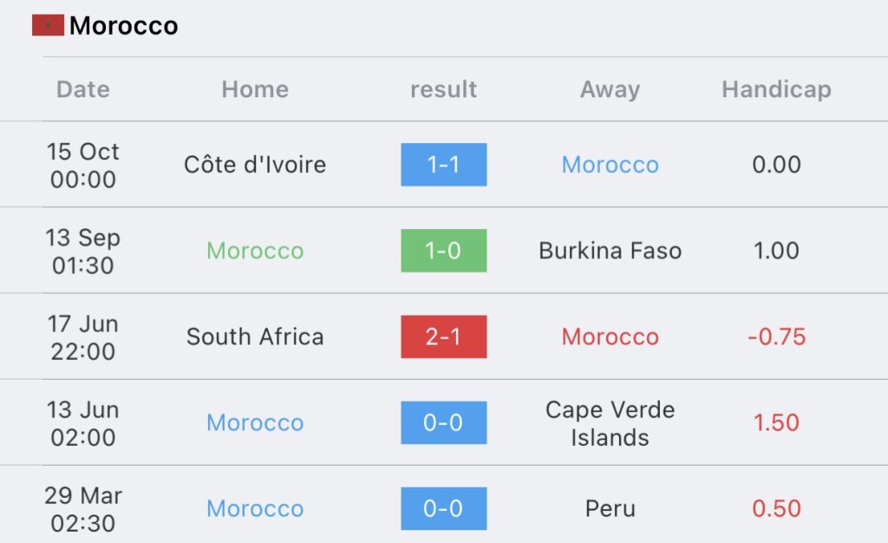The image size is (888, 543).
Task: Open the green 1-0 result badge
Action: (x=443, y=251)
